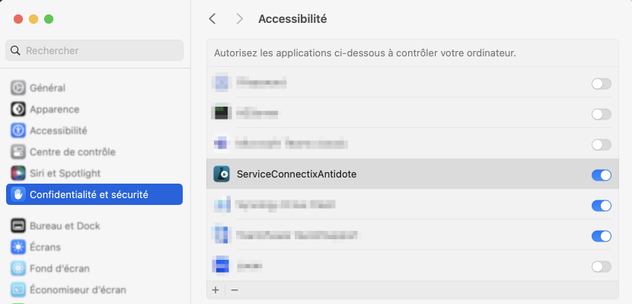632x304 pixels.
Task: Select the ServiceConnectixAntidote row
Action: 413,174
